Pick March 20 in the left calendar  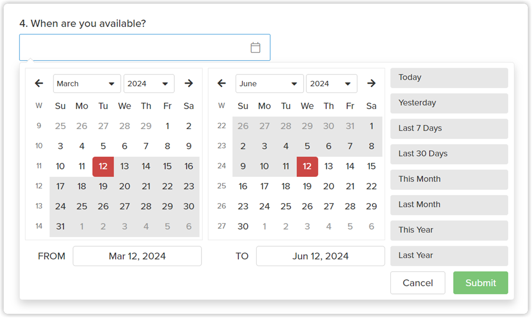pyautogui.click(x=124, y=186)
